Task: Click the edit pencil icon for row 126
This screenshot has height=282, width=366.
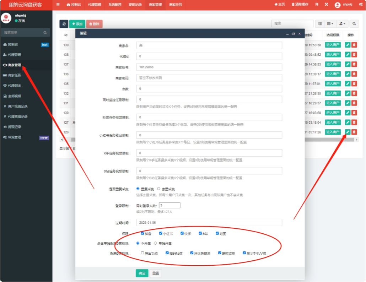Action: pos(348,132)
